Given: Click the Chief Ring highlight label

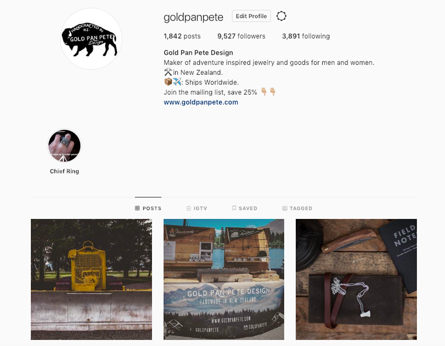Looking at the screenshot, I should [x=64, y=171].
